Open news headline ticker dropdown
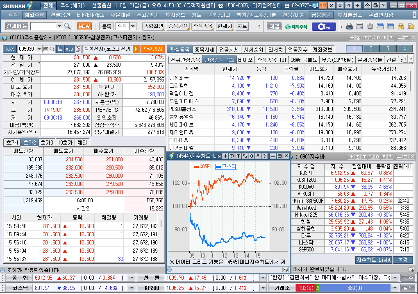The width and height of the screenshot is (418, 294). coord(395,278)
